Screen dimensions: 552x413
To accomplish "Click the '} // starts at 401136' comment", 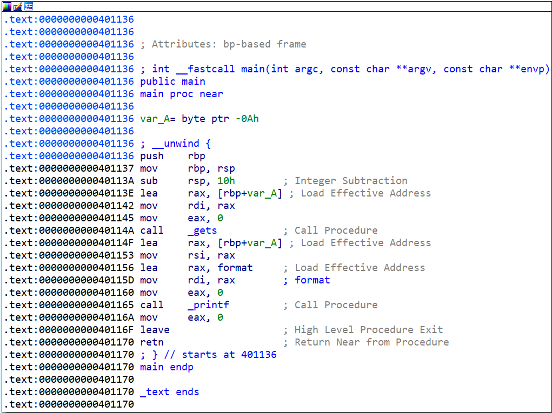I will coord(208,355).
